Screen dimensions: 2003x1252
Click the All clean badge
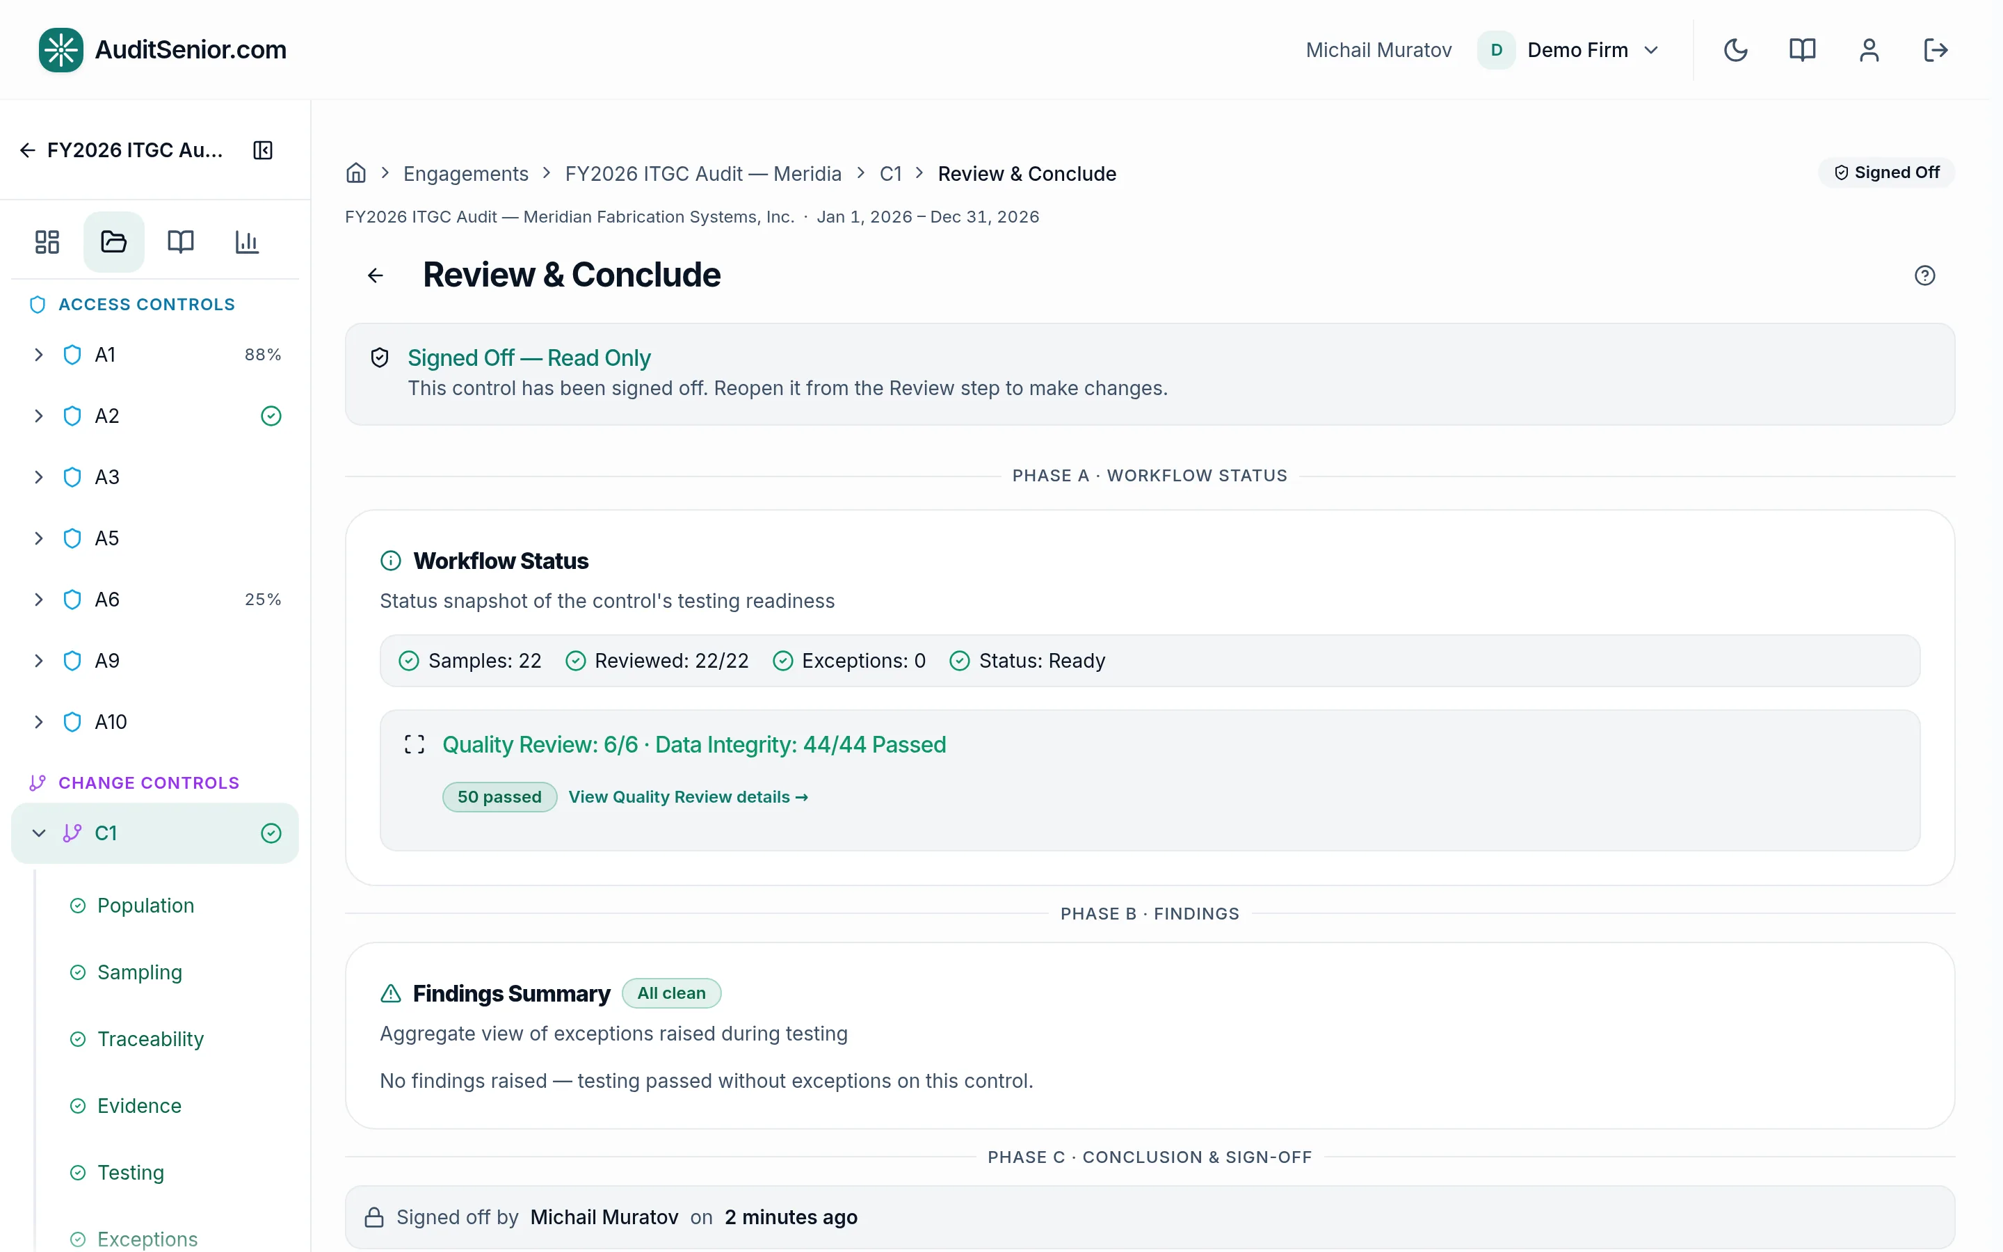[671, 993]
